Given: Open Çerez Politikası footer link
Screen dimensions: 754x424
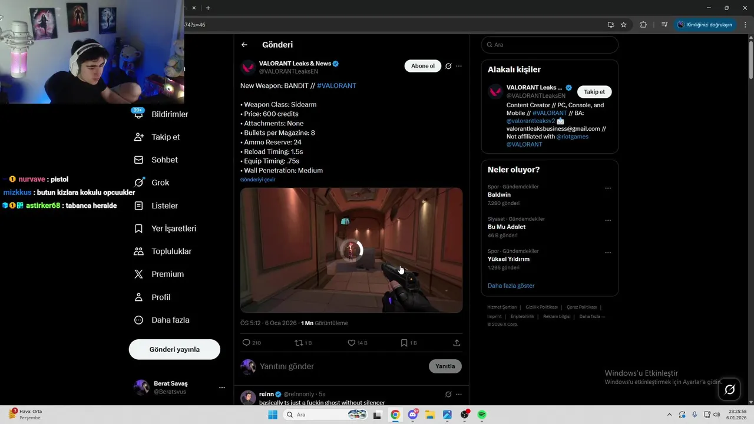Looking at the screenshot, I should pyautogui.click(x=581, y=307).
